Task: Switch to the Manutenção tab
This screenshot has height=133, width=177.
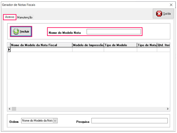Action: pyautogui.click(x=25, y=17)
